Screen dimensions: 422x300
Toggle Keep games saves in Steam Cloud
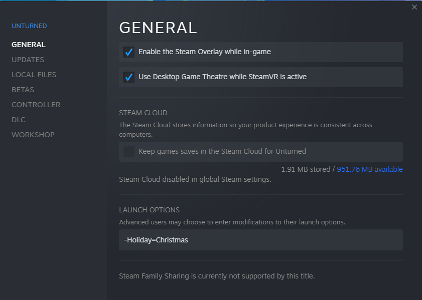[129, 152]
